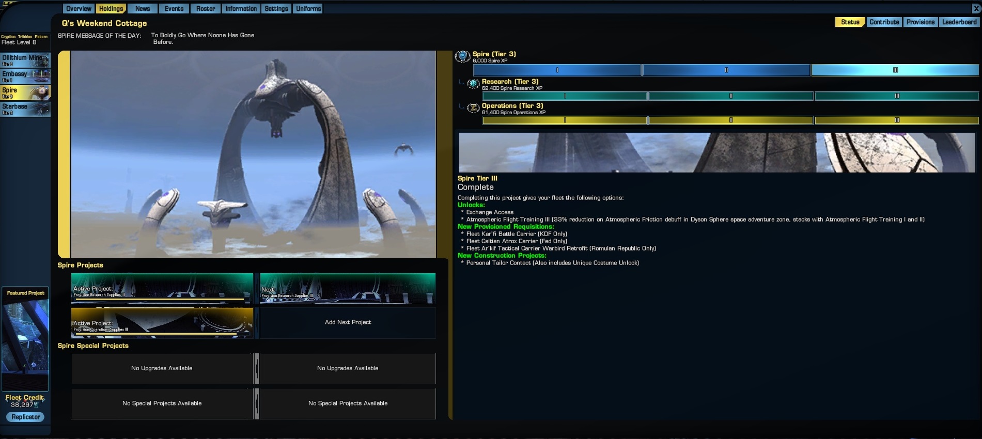Image resolution: width=982 pixels, height=439 pixels.
Task: Open the queued Next Research Supplies project
Action: (348, 288)
